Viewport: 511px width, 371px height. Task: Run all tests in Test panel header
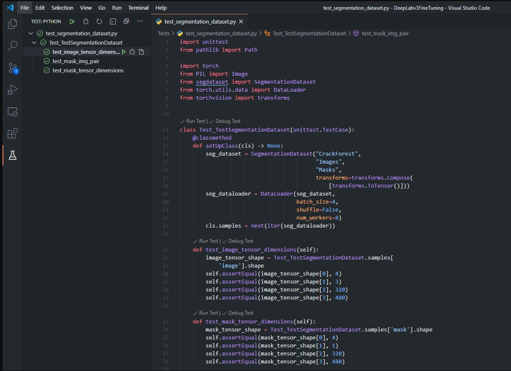click(72, 21)
